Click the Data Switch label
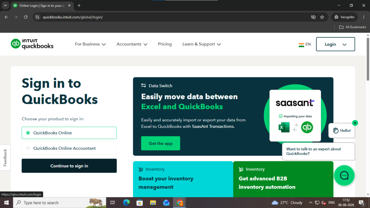Viewport: 370px width, 208px height. pos(157,86)
